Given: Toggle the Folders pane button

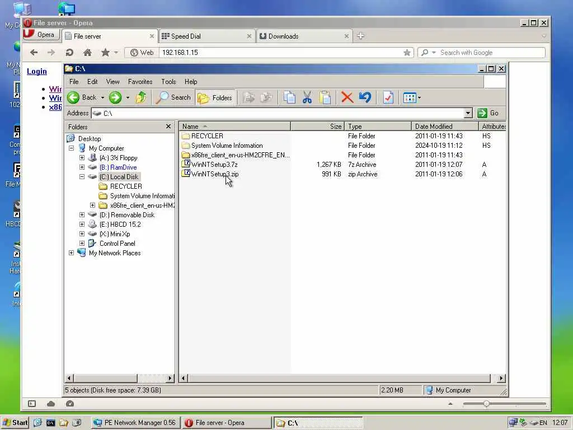Looking at the screenshot, I should 215,97.
